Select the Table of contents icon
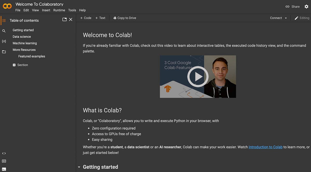Screen dimensions: 311x172 [x=4, y=20]
